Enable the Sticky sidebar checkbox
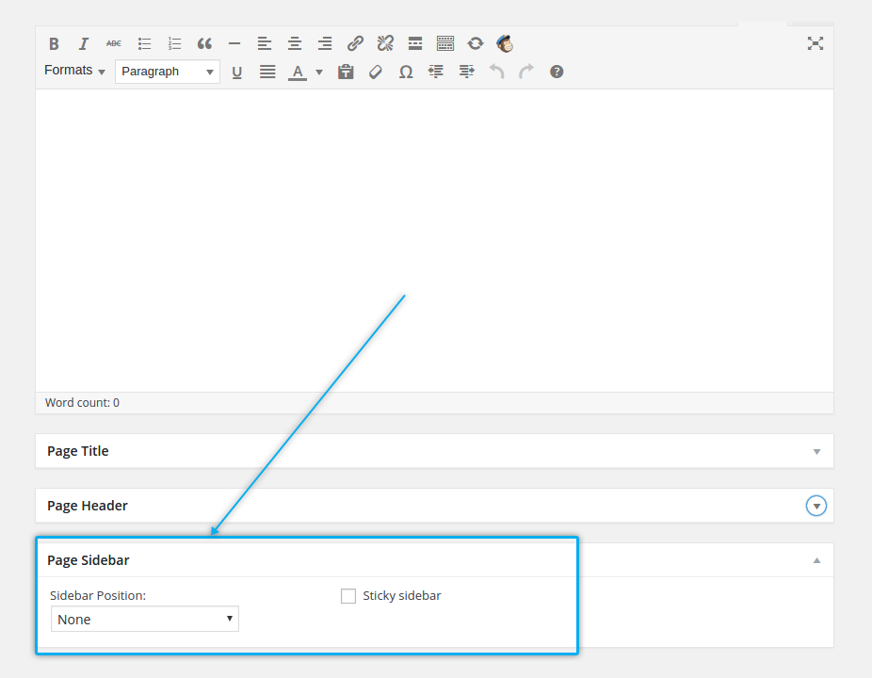872x678 pixels. pos(348,596)
